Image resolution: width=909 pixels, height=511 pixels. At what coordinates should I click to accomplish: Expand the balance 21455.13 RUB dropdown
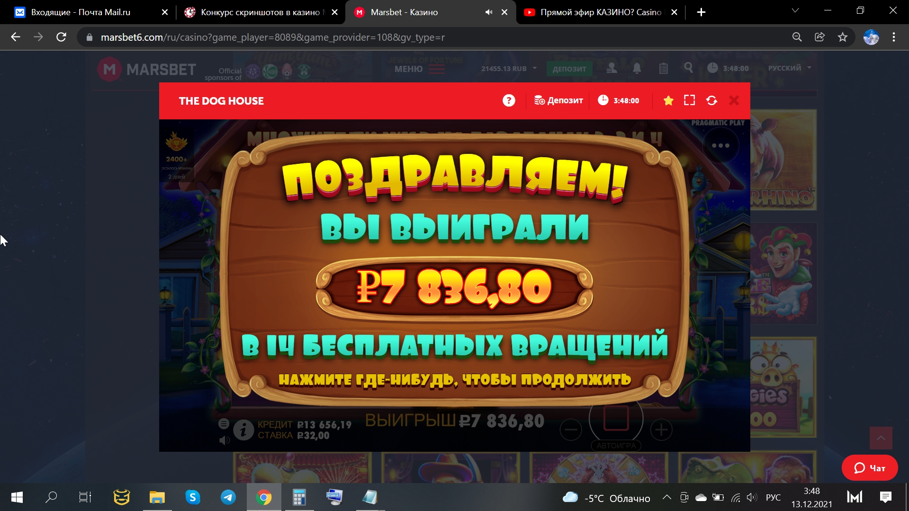click(x=509, y=69)
